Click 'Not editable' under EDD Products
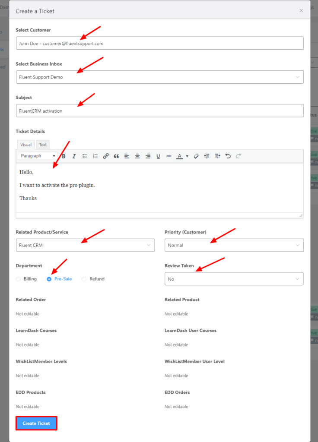Image resolution: width=318 pixels, height=442 pixels. tap(28, 407)
